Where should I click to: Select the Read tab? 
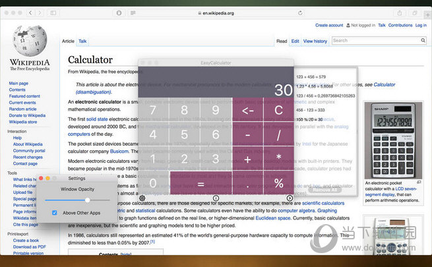coord(282,41)
